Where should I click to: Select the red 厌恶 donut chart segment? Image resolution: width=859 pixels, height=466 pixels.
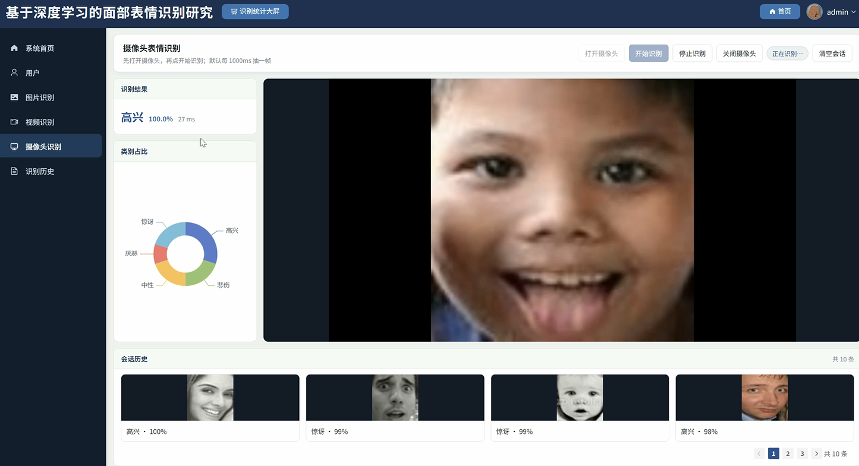[x=159, y=254]
